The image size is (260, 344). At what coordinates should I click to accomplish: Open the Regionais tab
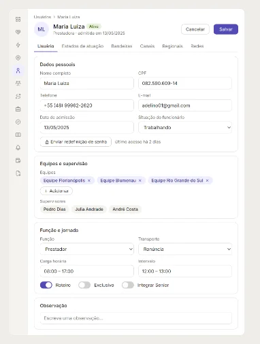pyautogui.click(x=172, y=46)
